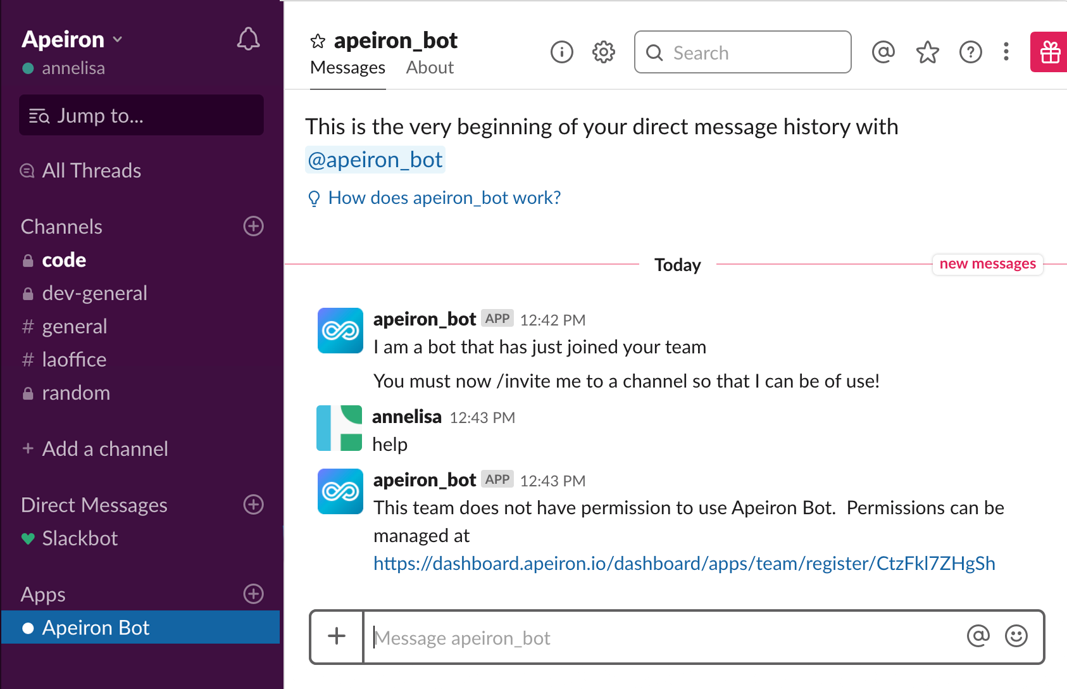Image resolution: width=1067 pixels, height=689 pixels.
Task: Show conversation details info icon
Action: click(562, 52)
